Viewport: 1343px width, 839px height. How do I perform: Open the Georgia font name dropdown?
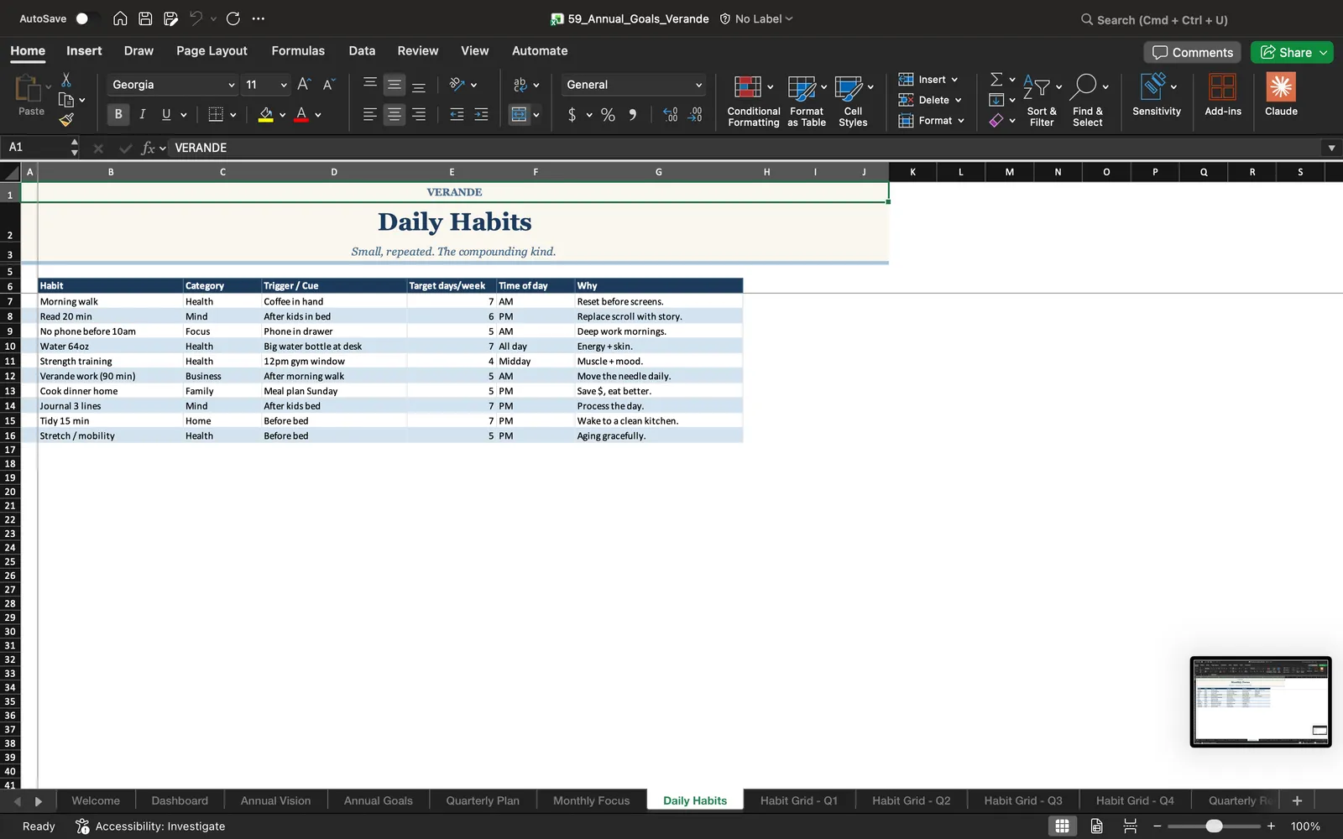point(173,85)
